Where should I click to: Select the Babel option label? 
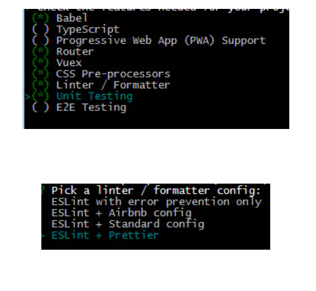(x=72, y=18)
